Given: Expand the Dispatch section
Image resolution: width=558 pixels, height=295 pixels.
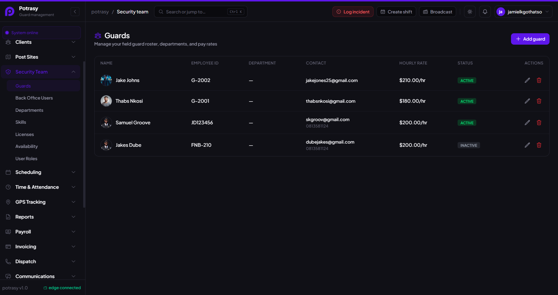Looking at the screenshot, I should (41, 261).
